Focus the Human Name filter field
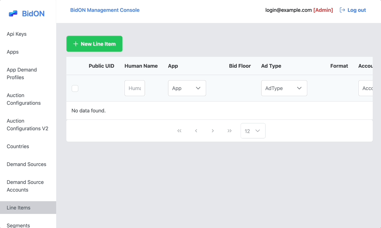 (135, 88)
